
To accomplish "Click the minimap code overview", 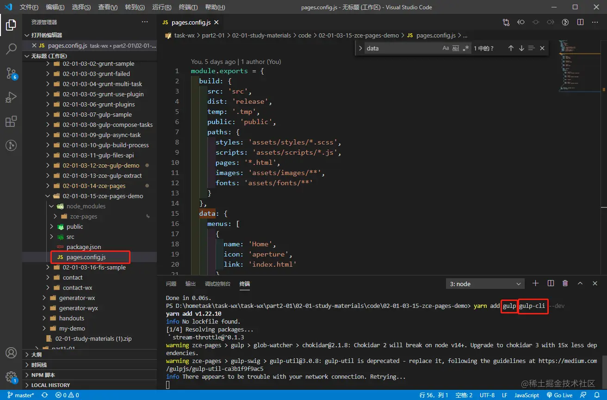I will point(567,65).
